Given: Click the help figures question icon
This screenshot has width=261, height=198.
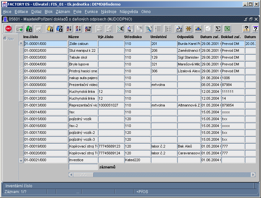Looking at the screenshot, I should [246, 29].
